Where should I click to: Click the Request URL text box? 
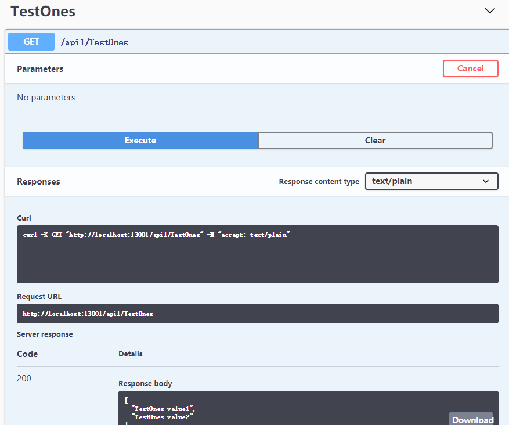click(x=258, y=314)
